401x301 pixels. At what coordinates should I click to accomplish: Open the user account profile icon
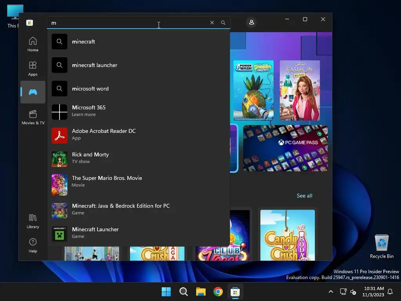tap(251, 22)
